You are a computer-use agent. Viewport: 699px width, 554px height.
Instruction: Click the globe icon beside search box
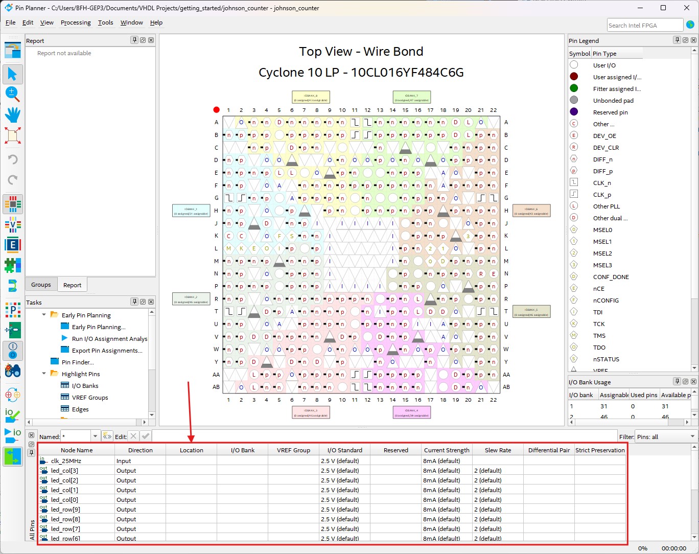690,25
